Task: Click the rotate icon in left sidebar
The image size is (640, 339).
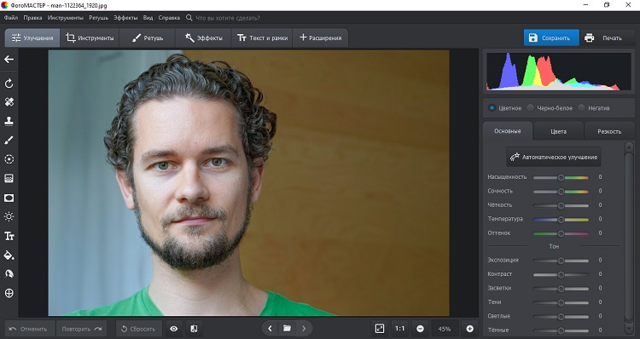Action: pos(9,83)
